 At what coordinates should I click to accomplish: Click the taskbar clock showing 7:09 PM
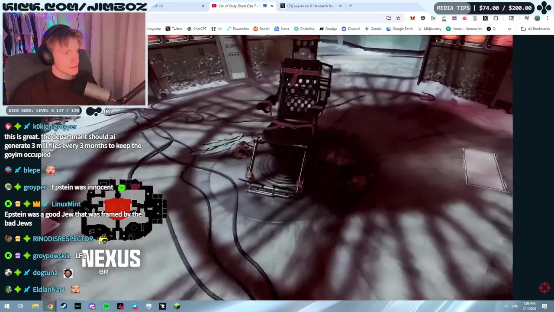(529, 306)
